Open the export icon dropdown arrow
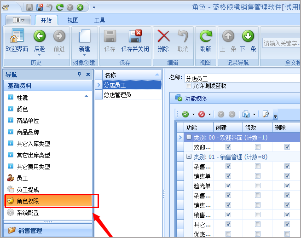The image size is (301, 238). point(254,114)
